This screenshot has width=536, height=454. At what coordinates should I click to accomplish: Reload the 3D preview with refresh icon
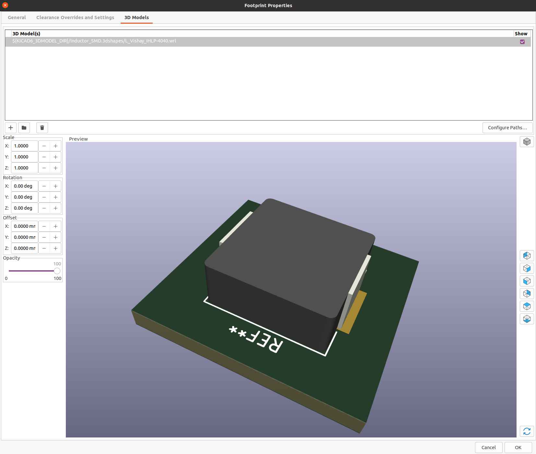click(x=527, y=431)
